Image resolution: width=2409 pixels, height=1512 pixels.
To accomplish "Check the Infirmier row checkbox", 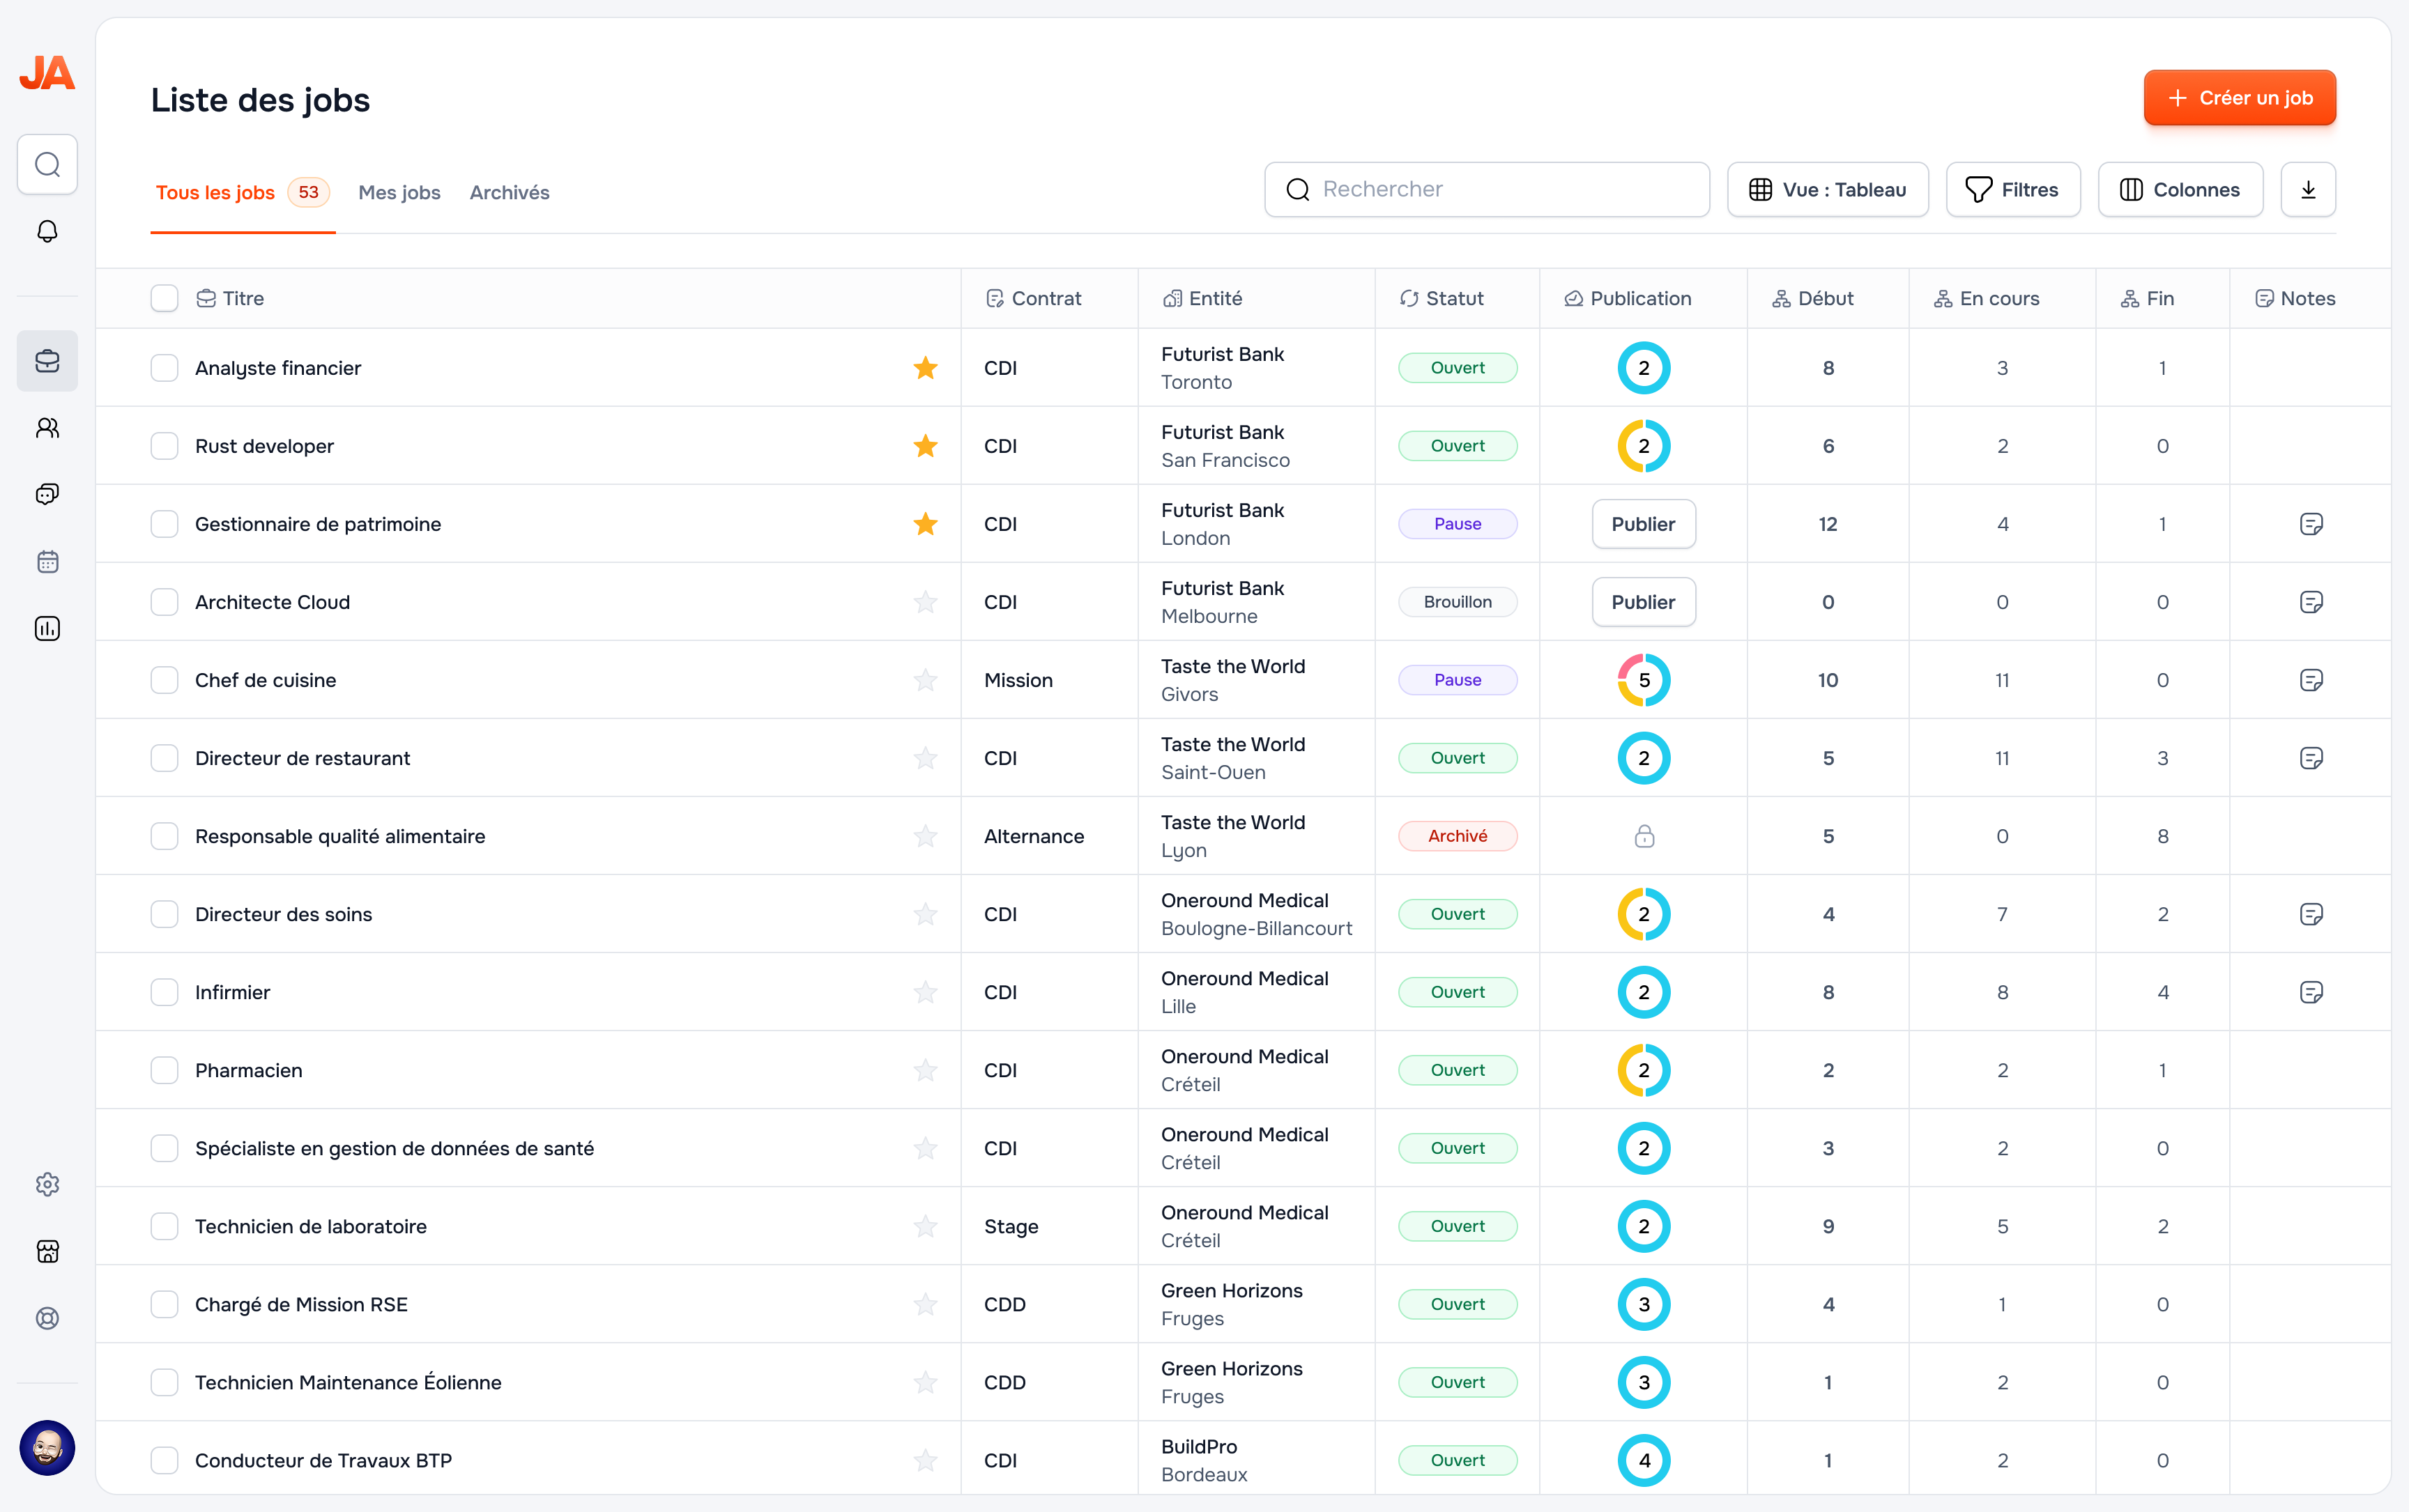I will [x=164, y=992].
